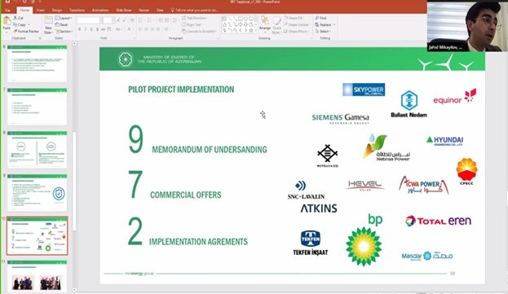Open the Layout dropdown

[64, 18]
